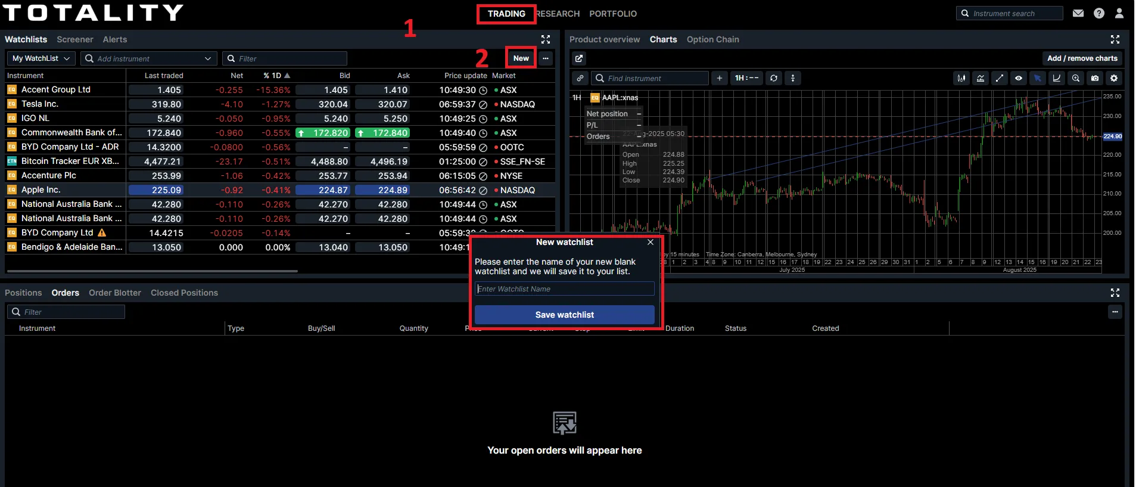Click Commonwealth Bank bid price 172.820
The image size is (1136, 487).
tap(322, 133)
